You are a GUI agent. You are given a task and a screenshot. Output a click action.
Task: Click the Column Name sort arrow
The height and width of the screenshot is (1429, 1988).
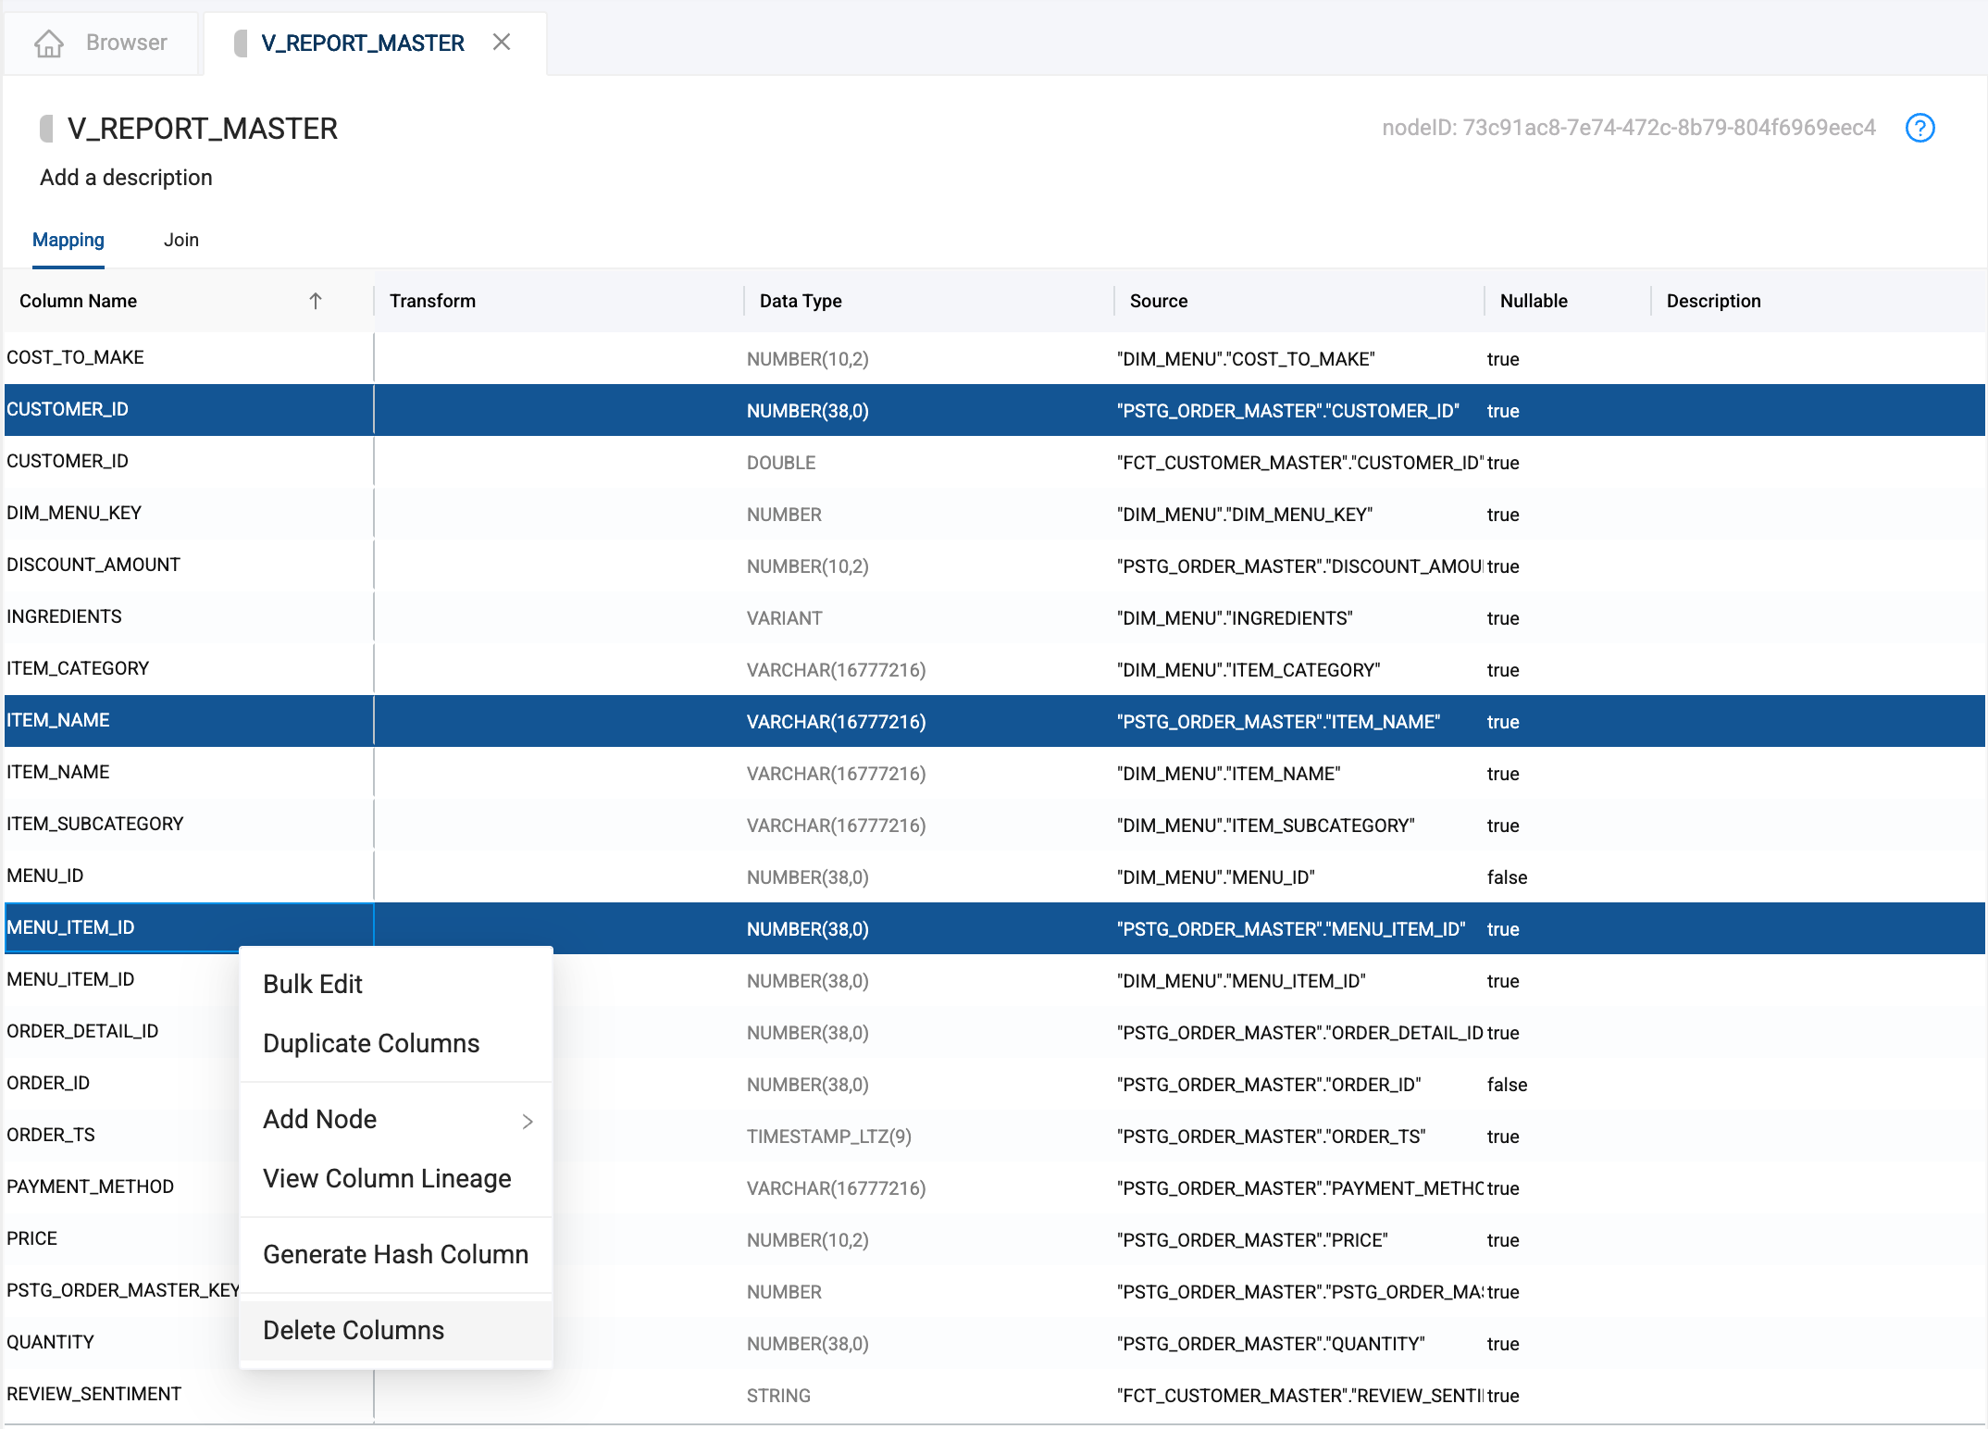click(316, 301)
